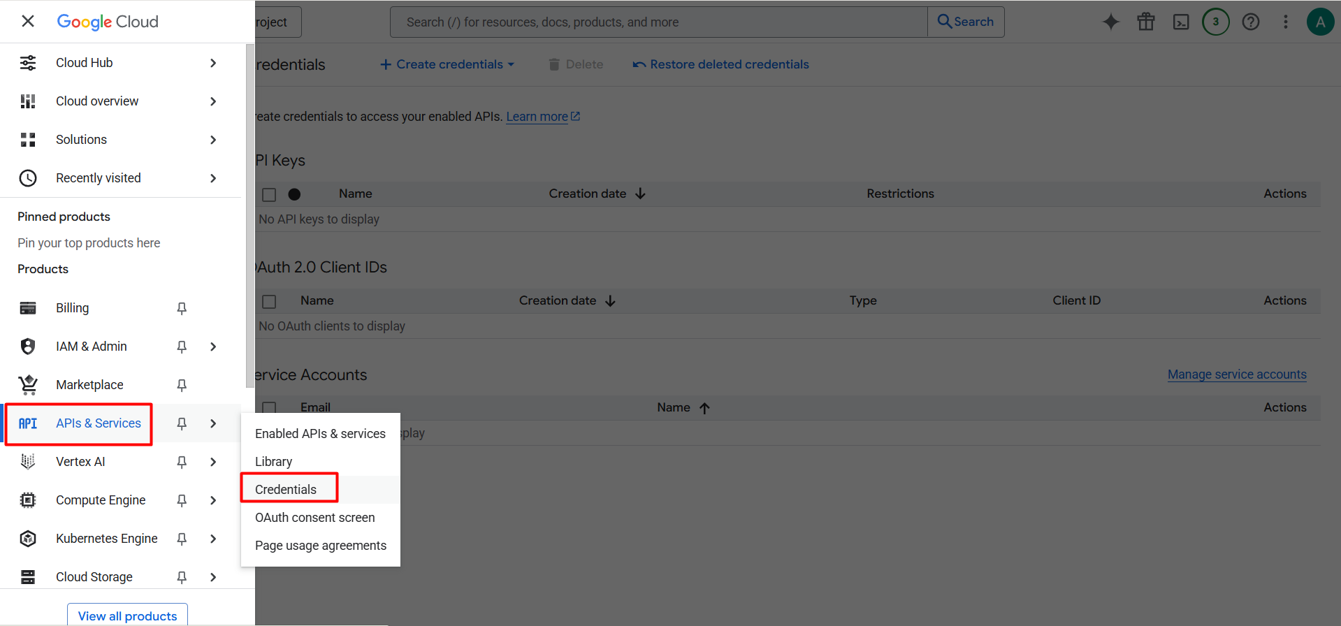Expand Vertex AI submenu chevron
1341x626 pixels.
[213, 462]
